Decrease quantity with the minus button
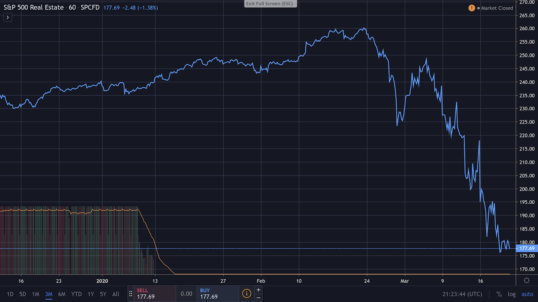The image size is (538, 302). [258, 298]
